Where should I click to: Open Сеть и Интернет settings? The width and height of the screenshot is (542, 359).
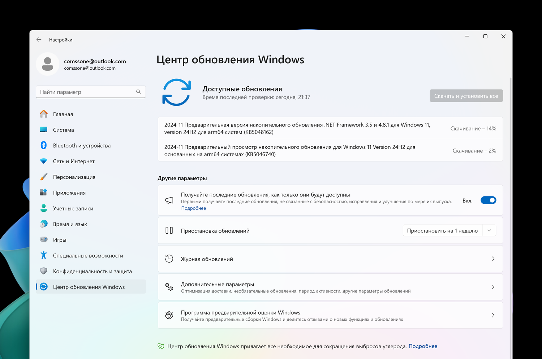pos(91,161)
